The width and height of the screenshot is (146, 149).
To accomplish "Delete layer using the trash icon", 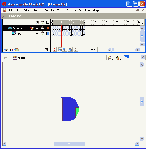I will 46,50.
